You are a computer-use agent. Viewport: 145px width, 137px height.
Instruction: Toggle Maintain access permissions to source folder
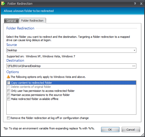click(x=9, y=95)
